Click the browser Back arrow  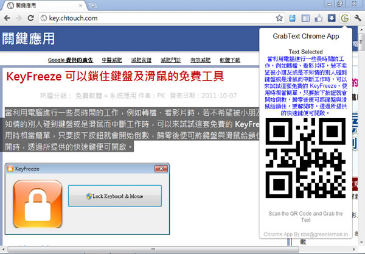[x=9, y=18]
